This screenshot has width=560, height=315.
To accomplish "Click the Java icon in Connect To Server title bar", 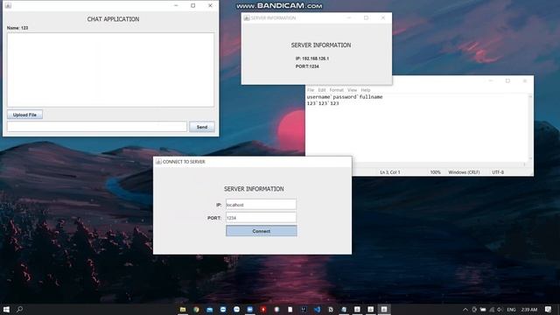I will (x=158, y=162).
